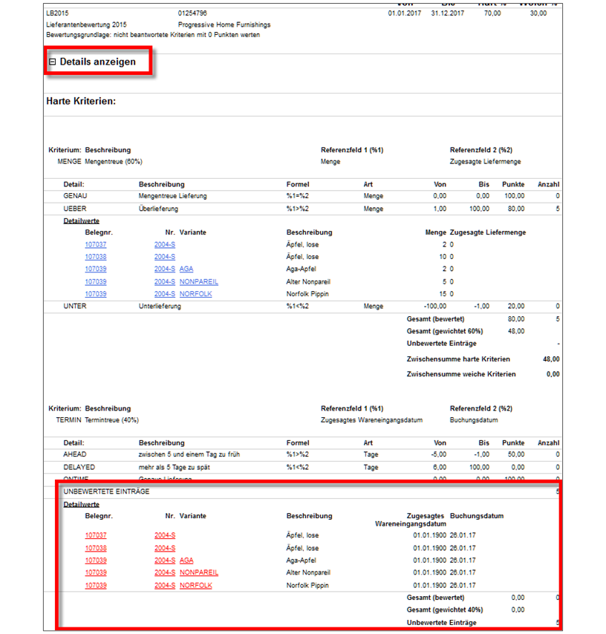The width and height of the screenshot is (606, 634).
Task: Open the red NORFOLK variant link
Action: click(x=196, y=586)
